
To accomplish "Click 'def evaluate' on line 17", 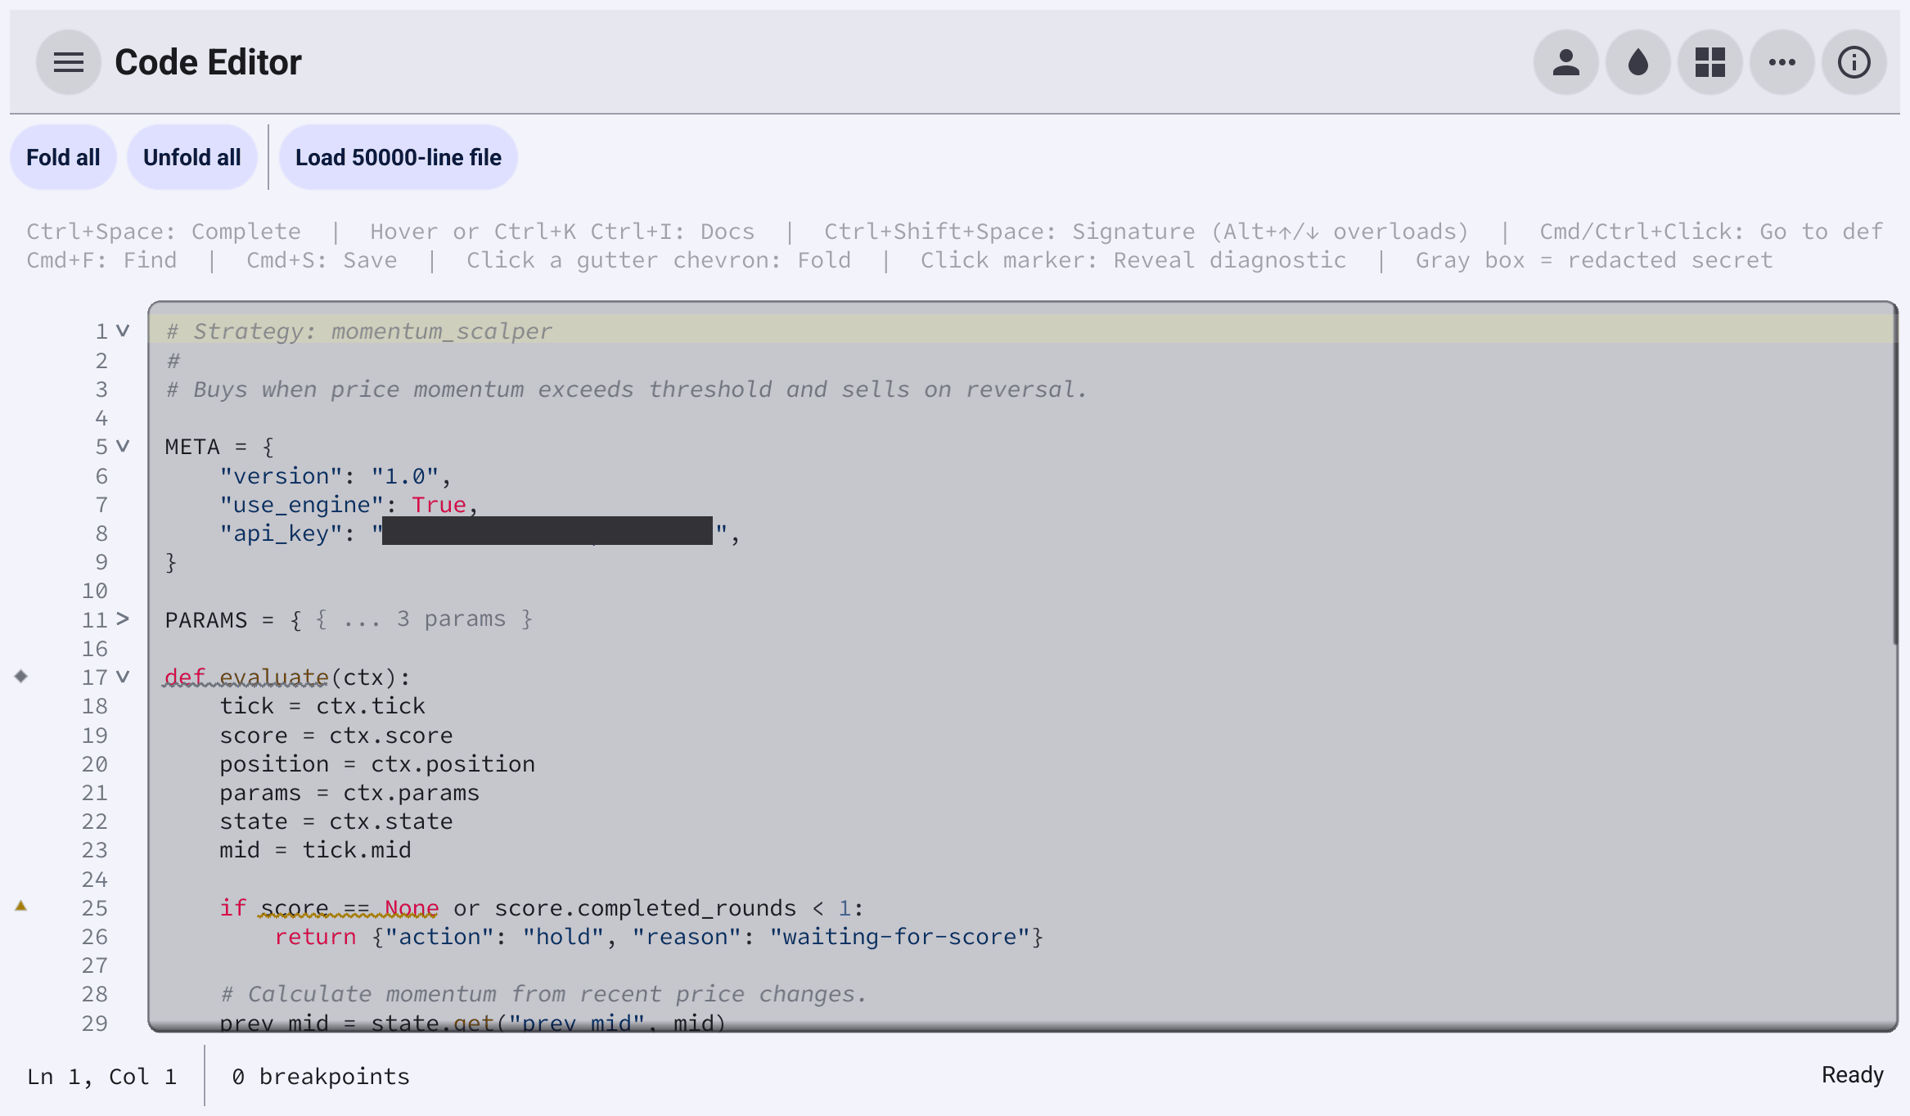I will point(246,677).
